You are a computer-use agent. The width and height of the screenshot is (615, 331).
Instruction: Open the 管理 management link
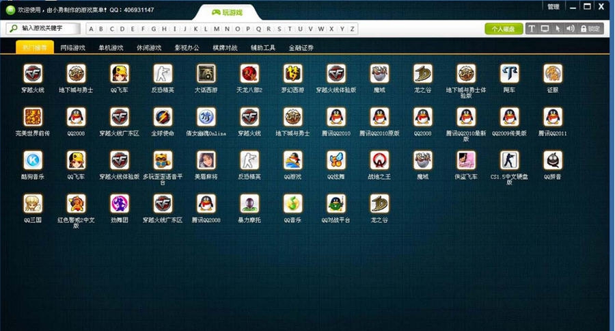(553, 6)
